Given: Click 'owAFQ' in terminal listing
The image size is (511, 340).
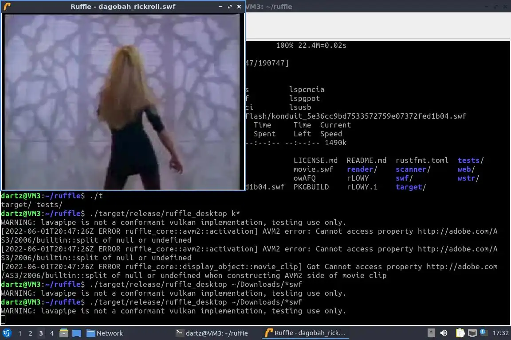Looking at the screenshot, I should click(x=304, y=178).
